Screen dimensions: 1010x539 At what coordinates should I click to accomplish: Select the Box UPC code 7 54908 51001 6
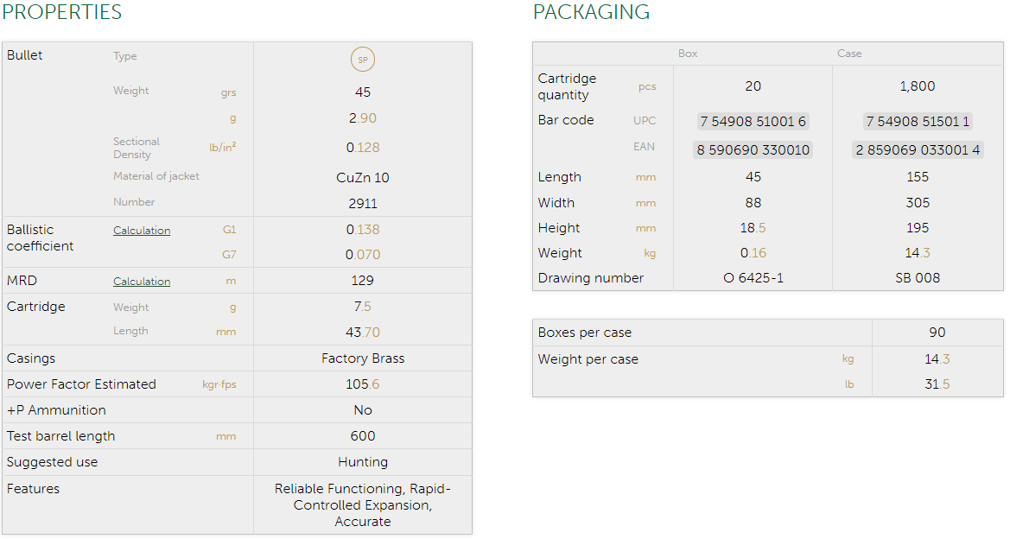click(753, 122)
